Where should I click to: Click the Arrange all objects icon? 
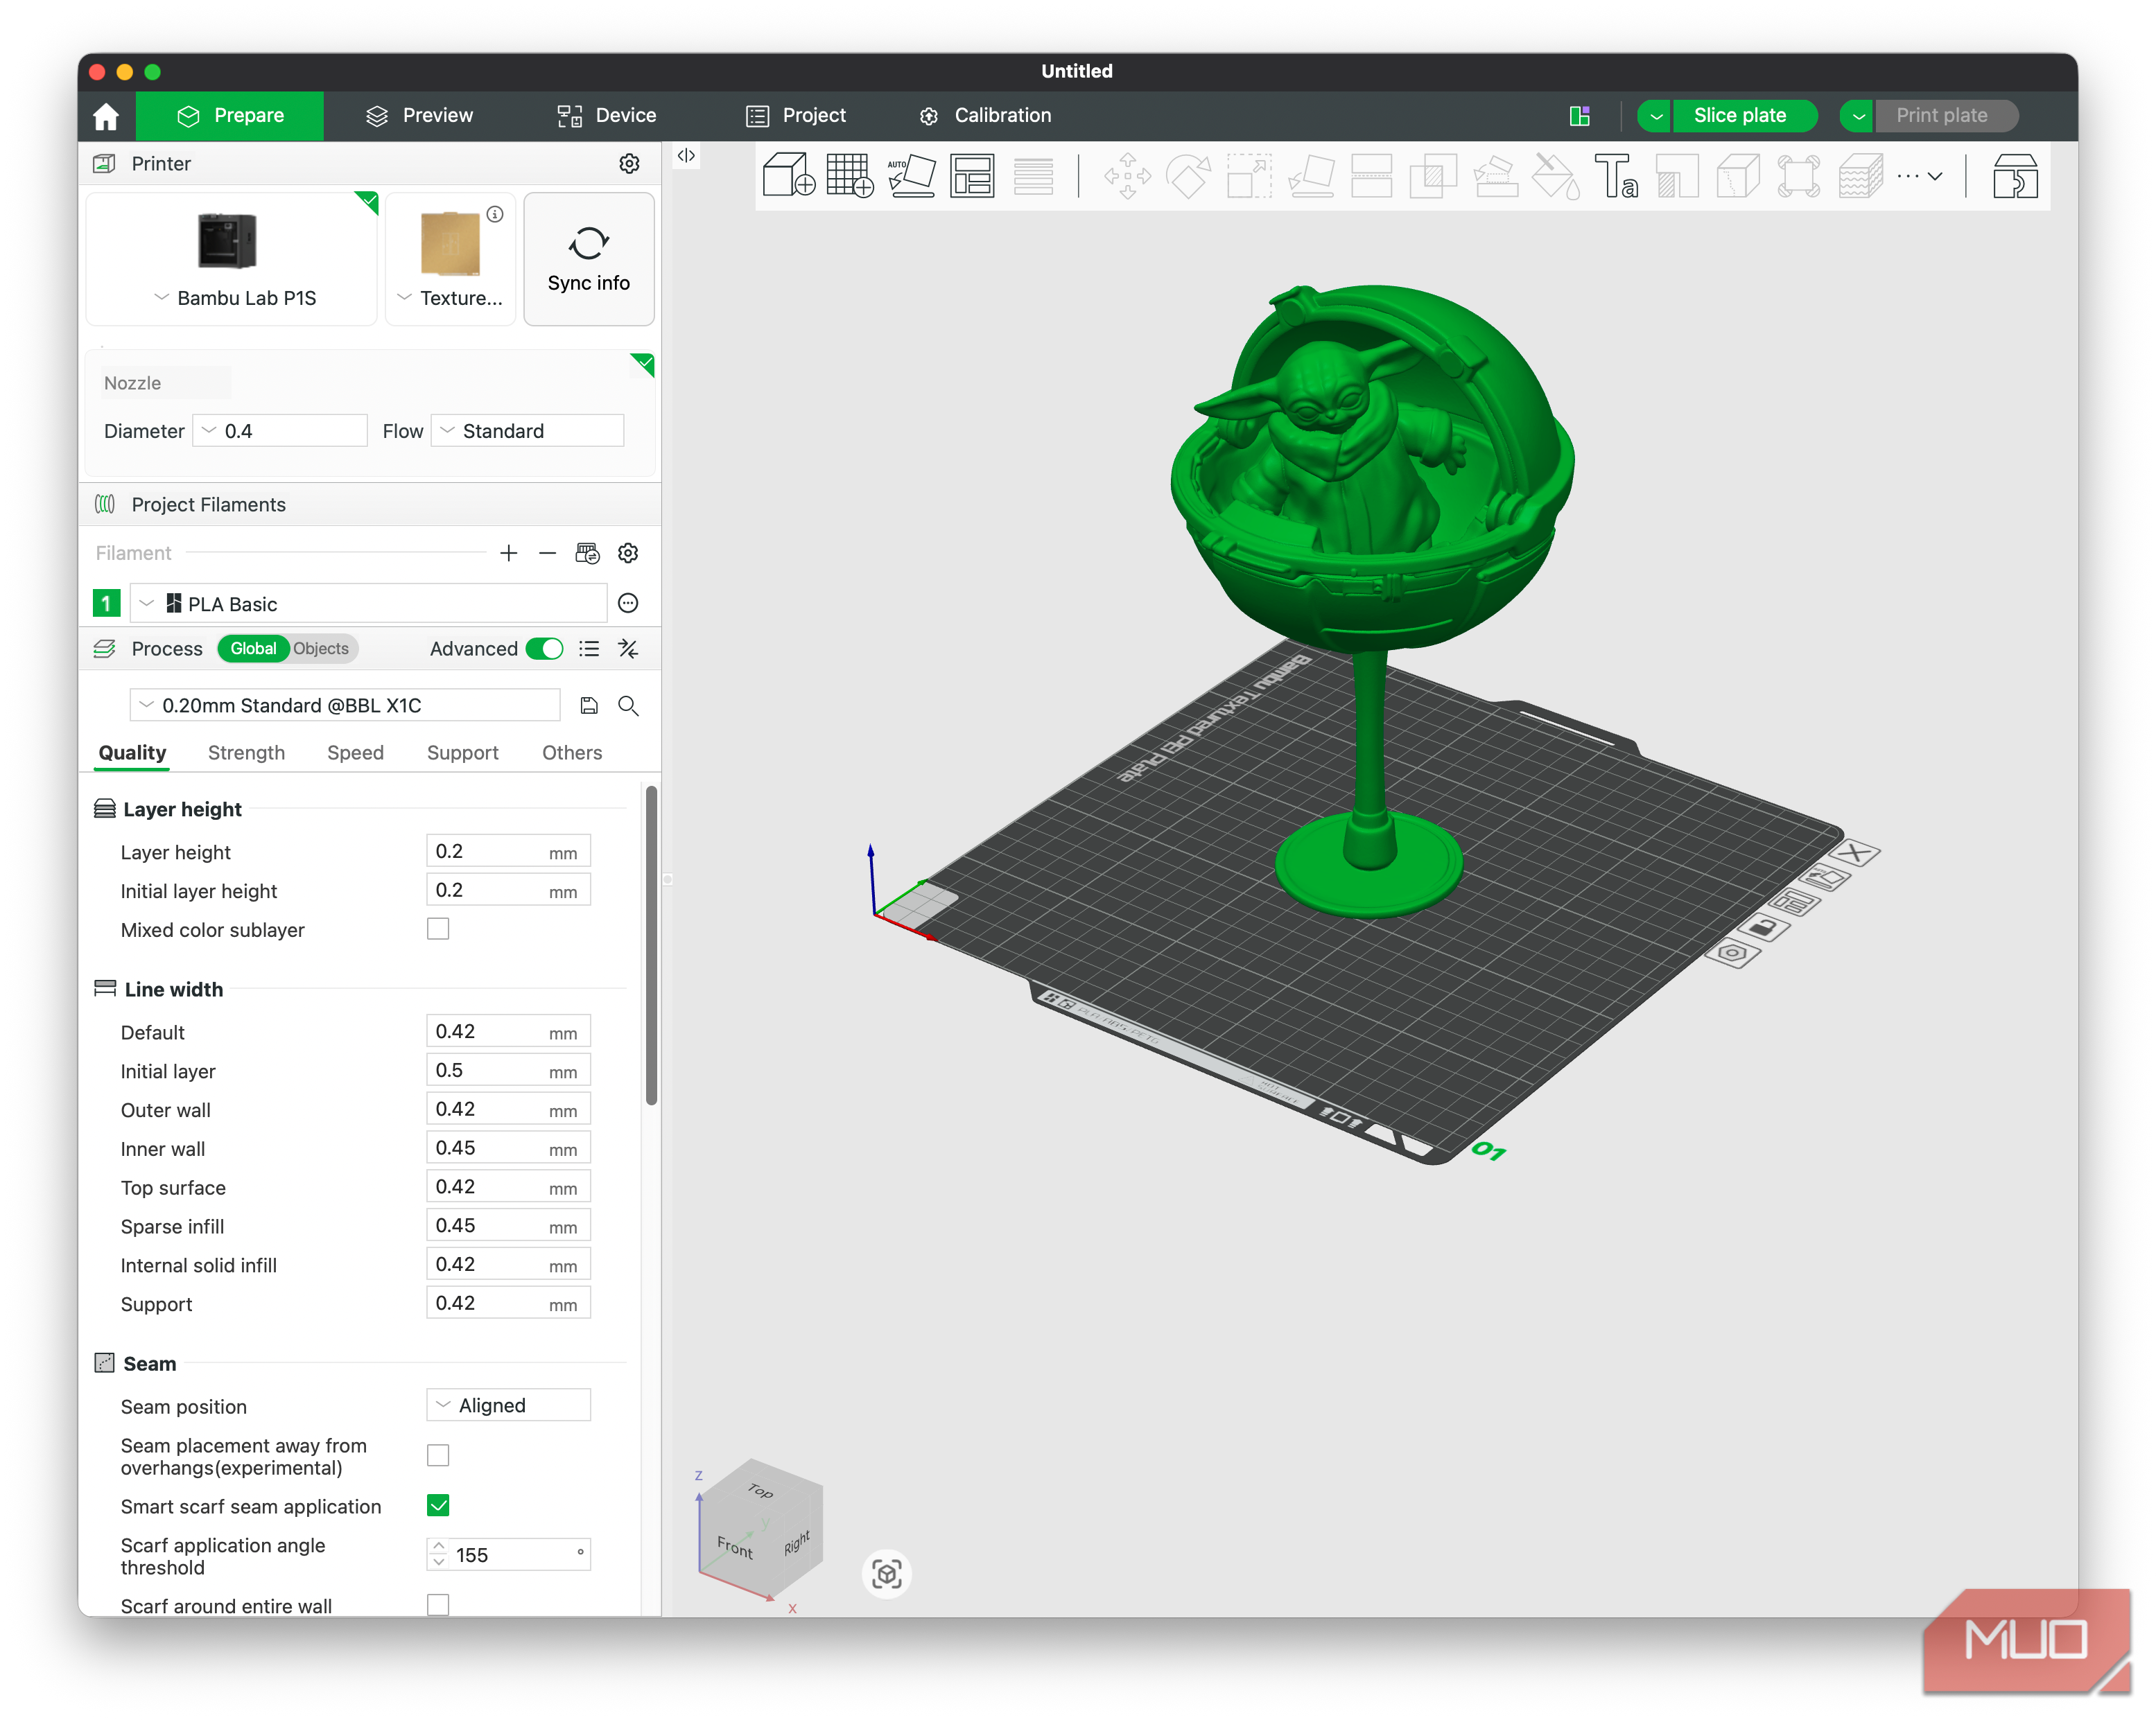coord(972,175)
